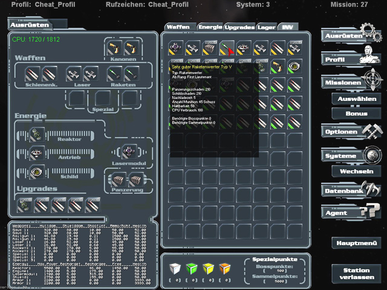Click the Reaktor energy bar
The width and height of the screenshot is (387, 290).
[x=71, y=136]
